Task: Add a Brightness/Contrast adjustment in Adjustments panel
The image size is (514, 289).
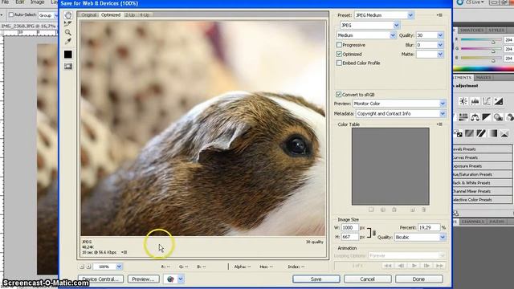Action: 463,101
